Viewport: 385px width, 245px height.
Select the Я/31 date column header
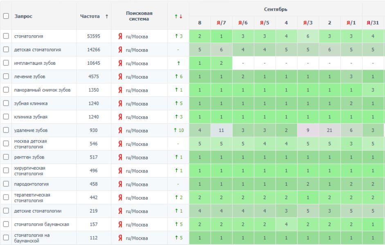[x=372, y=23]
